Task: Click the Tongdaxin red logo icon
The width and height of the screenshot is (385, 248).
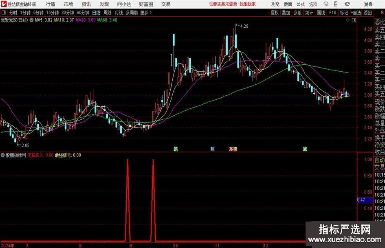Action: (x=4, y=4)
